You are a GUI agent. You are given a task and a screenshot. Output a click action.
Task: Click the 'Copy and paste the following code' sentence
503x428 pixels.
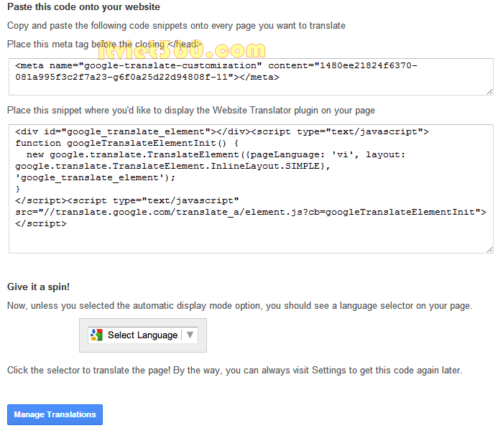pos(176,26)
